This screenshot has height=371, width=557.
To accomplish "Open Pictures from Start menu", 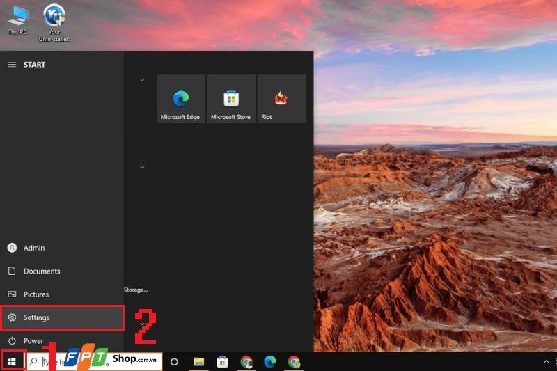I will [x=62, y=294].
